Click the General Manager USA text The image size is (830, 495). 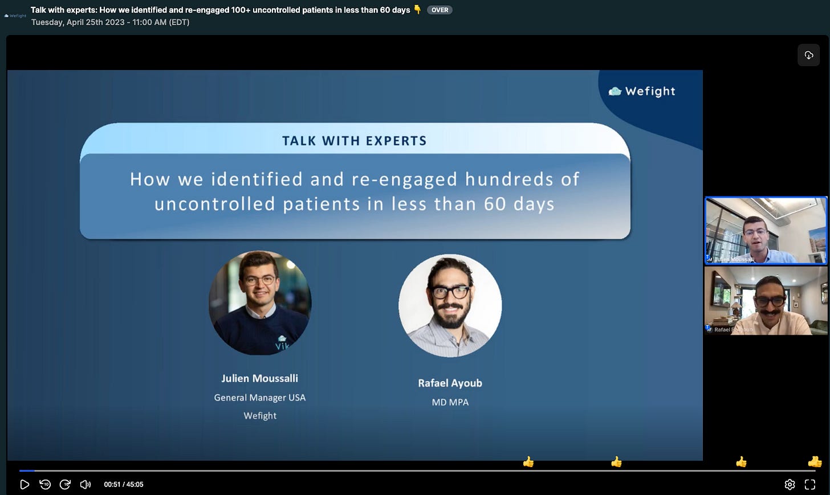pyautogui.click(x=260, y=398)
